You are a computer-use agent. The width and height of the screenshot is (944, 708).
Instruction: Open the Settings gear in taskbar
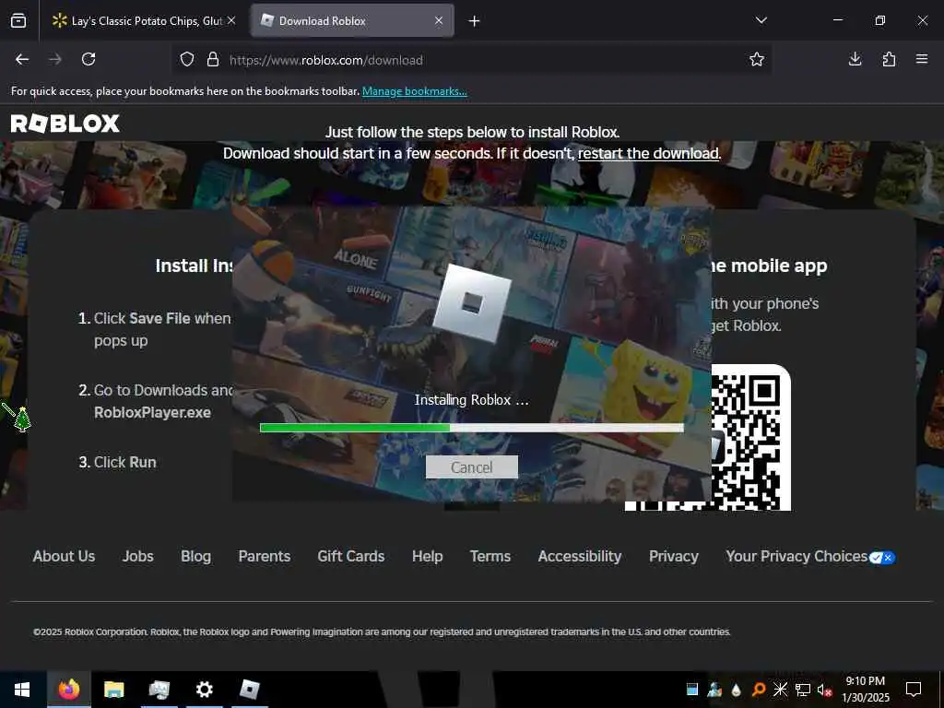click(204, 690)
